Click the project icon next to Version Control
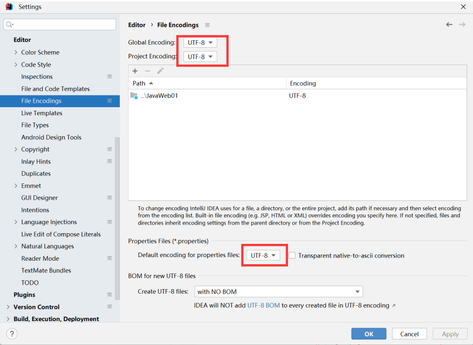 [110, 307]
